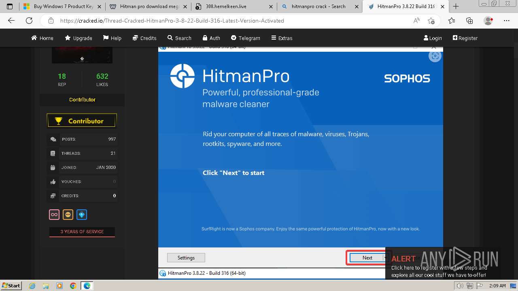Open the Telegram link in navigation

tap(246, 38)
